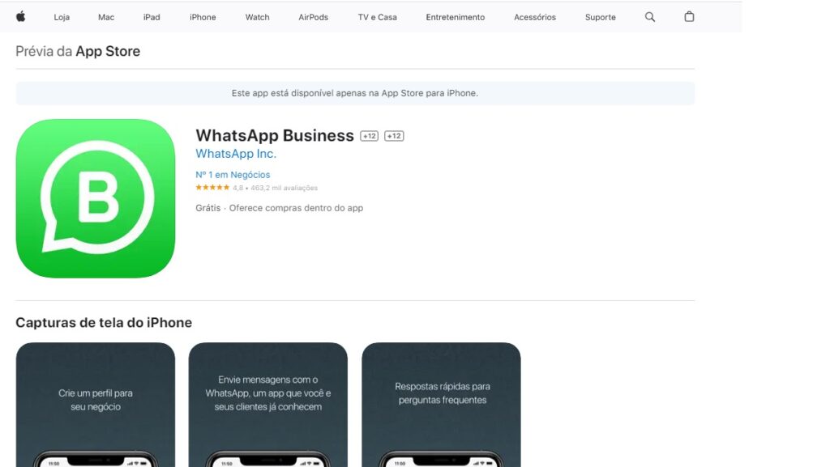
Task: Open the Acessórios menu item
Action: coord(535,17)
